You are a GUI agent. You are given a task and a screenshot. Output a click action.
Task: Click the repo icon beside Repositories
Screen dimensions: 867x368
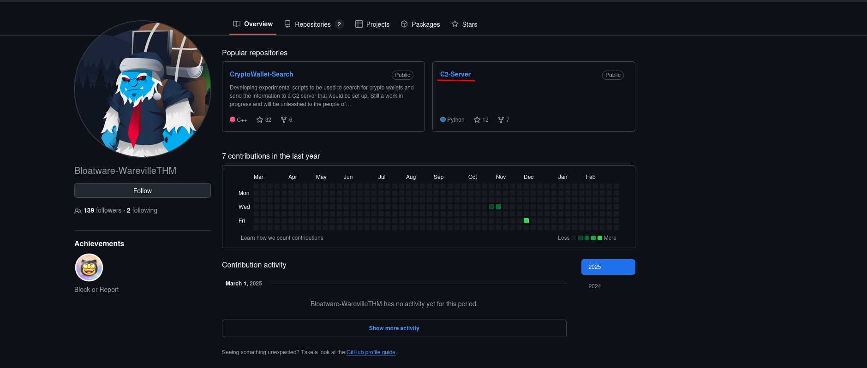[287, 24]
